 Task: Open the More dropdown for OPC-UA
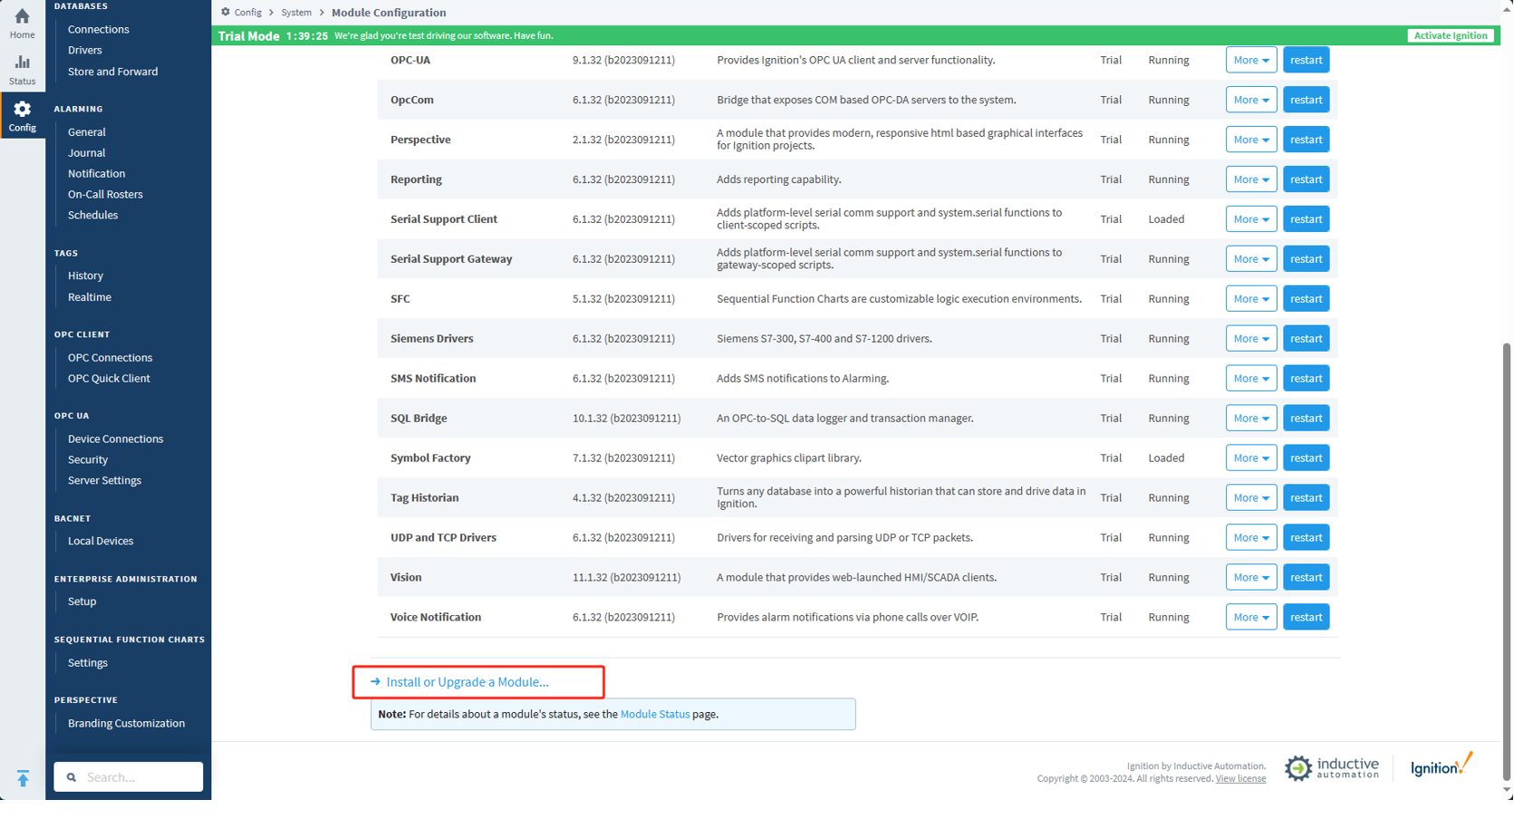pyautogui.click(x=1250, y=60)
